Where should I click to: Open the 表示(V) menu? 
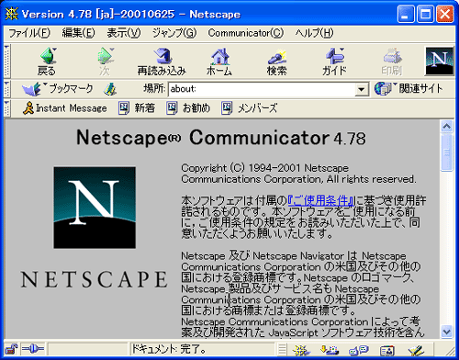[x=124, y=33]
